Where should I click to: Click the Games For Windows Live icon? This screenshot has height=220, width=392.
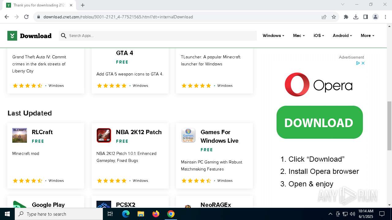click(188, 135)
